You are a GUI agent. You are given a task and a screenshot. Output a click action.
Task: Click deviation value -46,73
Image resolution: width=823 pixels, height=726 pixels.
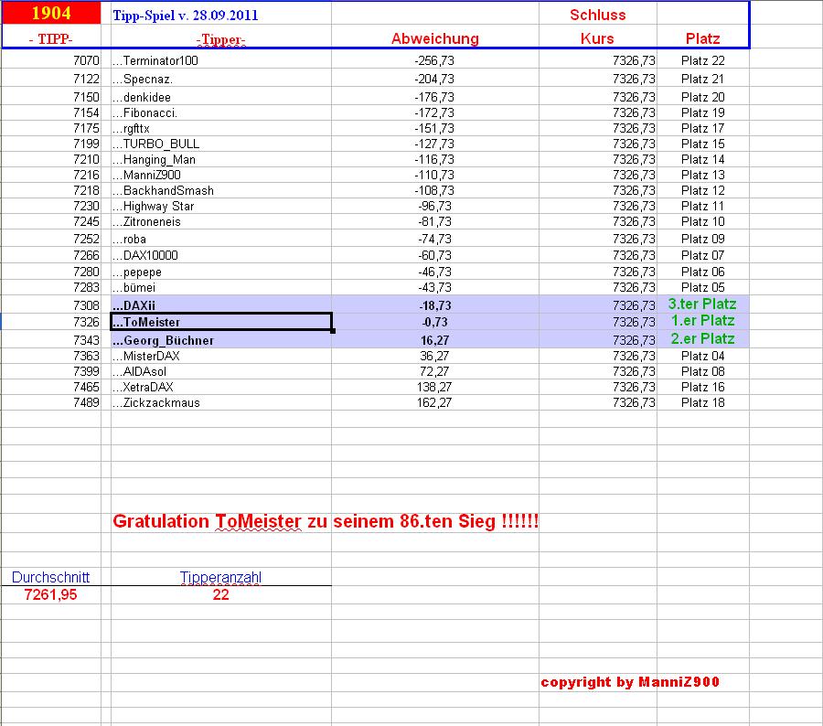point(434,272)
